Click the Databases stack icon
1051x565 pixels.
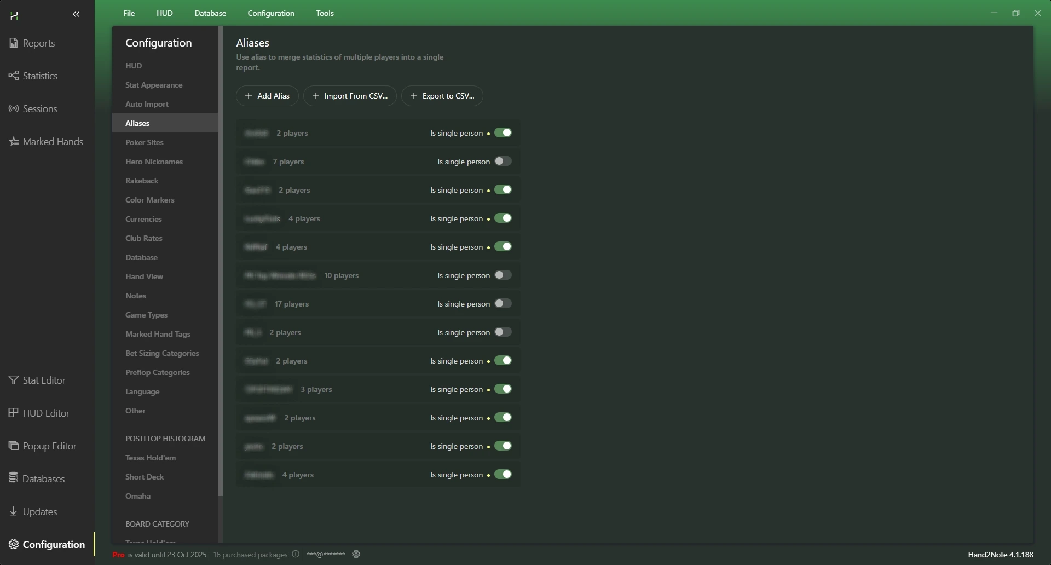[x=14, y=478]
